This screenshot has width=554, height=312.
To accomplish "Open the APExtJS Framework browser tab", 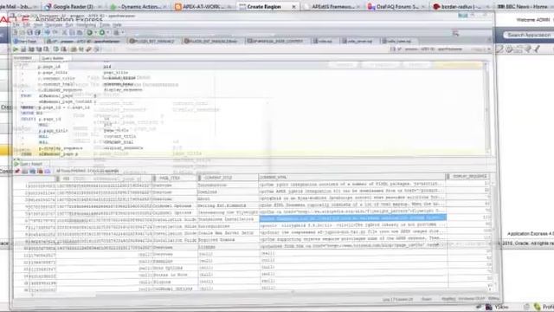I will click(333, 6).
